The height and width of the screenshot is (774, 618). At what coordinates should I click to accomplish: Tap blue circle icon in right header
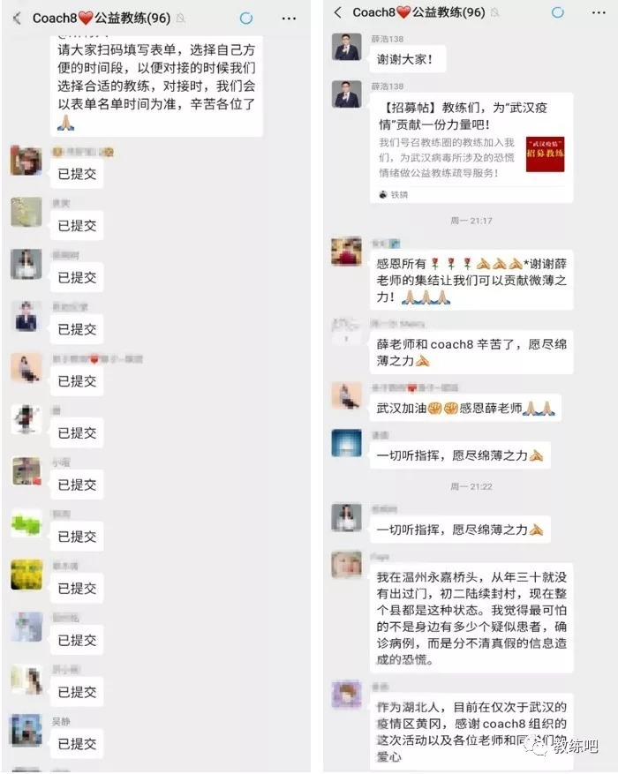[x=558, y=12]
